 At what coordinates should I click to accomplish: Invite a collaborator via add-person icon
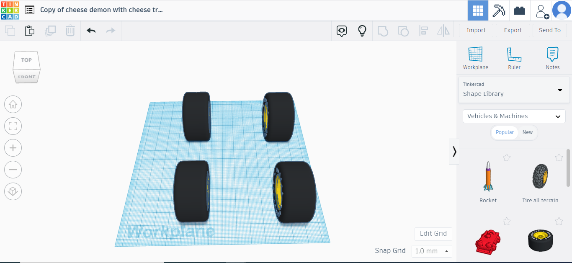coord(542,11)
